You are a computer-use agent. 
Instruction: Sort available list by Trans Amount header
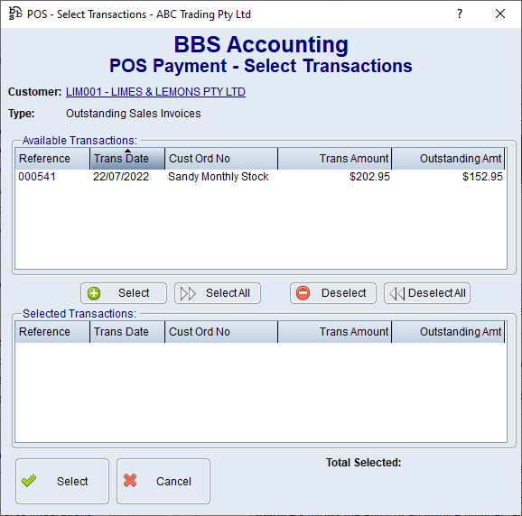[x=335, y=159]
